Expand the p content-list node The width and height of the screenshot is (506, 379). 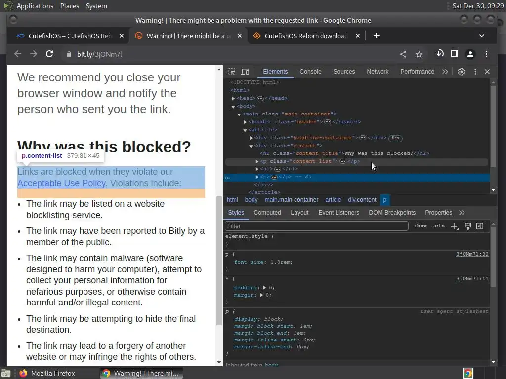point(257,161)
